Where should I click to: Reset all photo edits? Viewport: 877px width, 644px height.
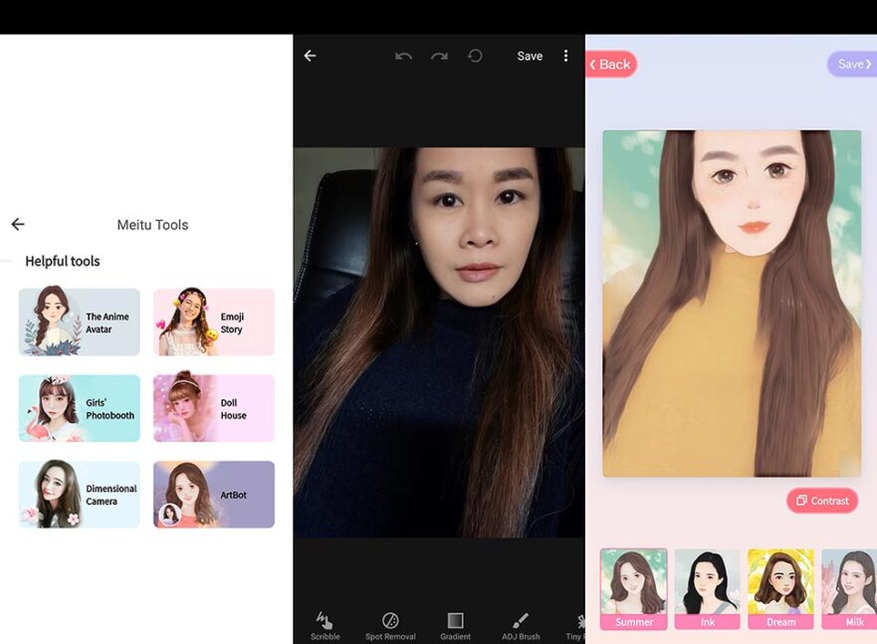475,56
